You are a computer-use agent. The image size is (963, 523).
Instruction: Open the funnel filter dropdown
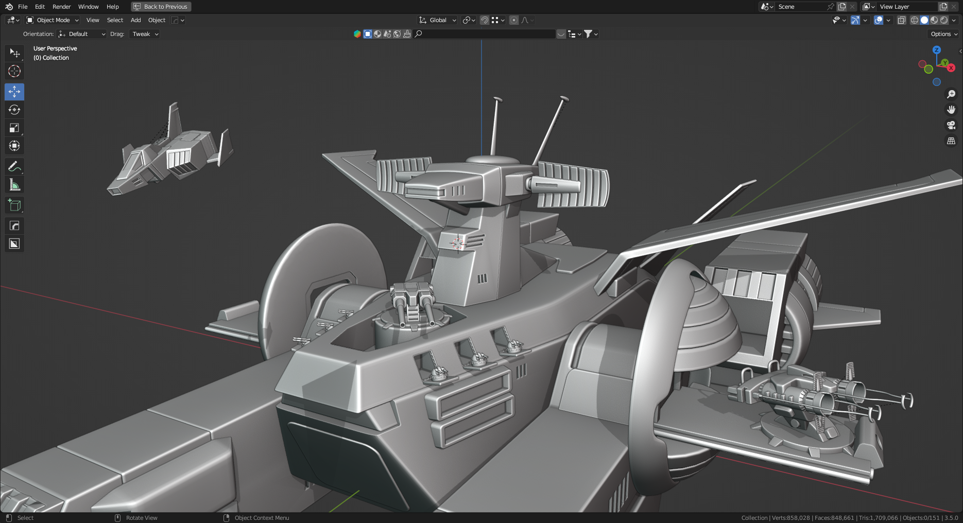pyautogui.click(x=591, y=34)
